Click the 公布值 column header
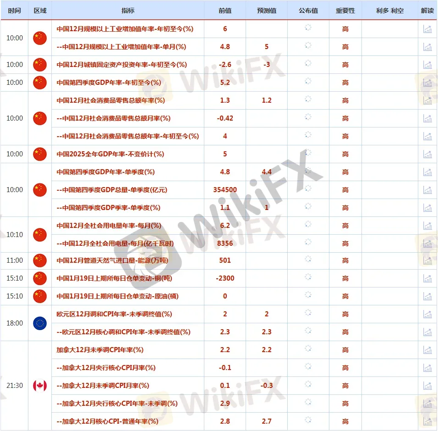The width and height of the screenshot is (438, 431). click(308, 11)
